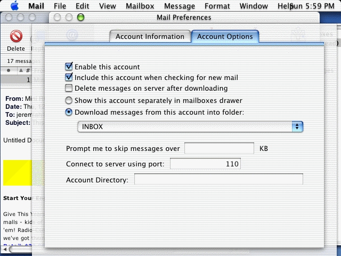Open the Mailbox menu
This screenshot has width=341, height=256.
(140, 6)
